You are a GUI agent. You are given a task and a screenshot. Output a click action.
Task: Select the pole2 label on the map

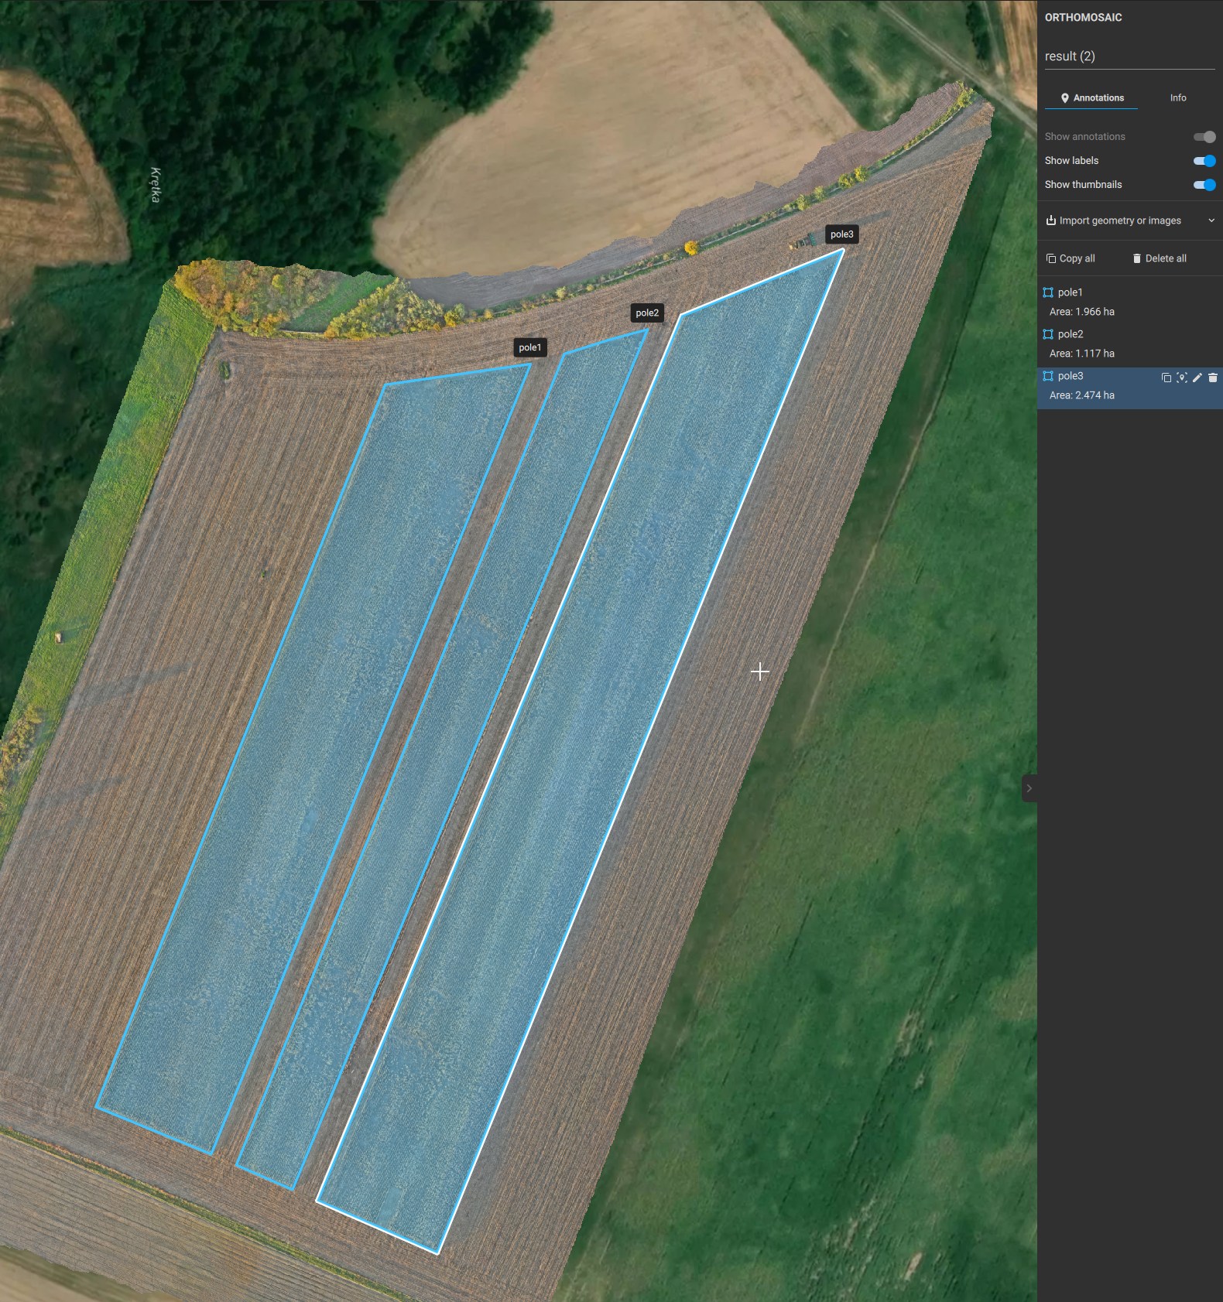point(646,313)
